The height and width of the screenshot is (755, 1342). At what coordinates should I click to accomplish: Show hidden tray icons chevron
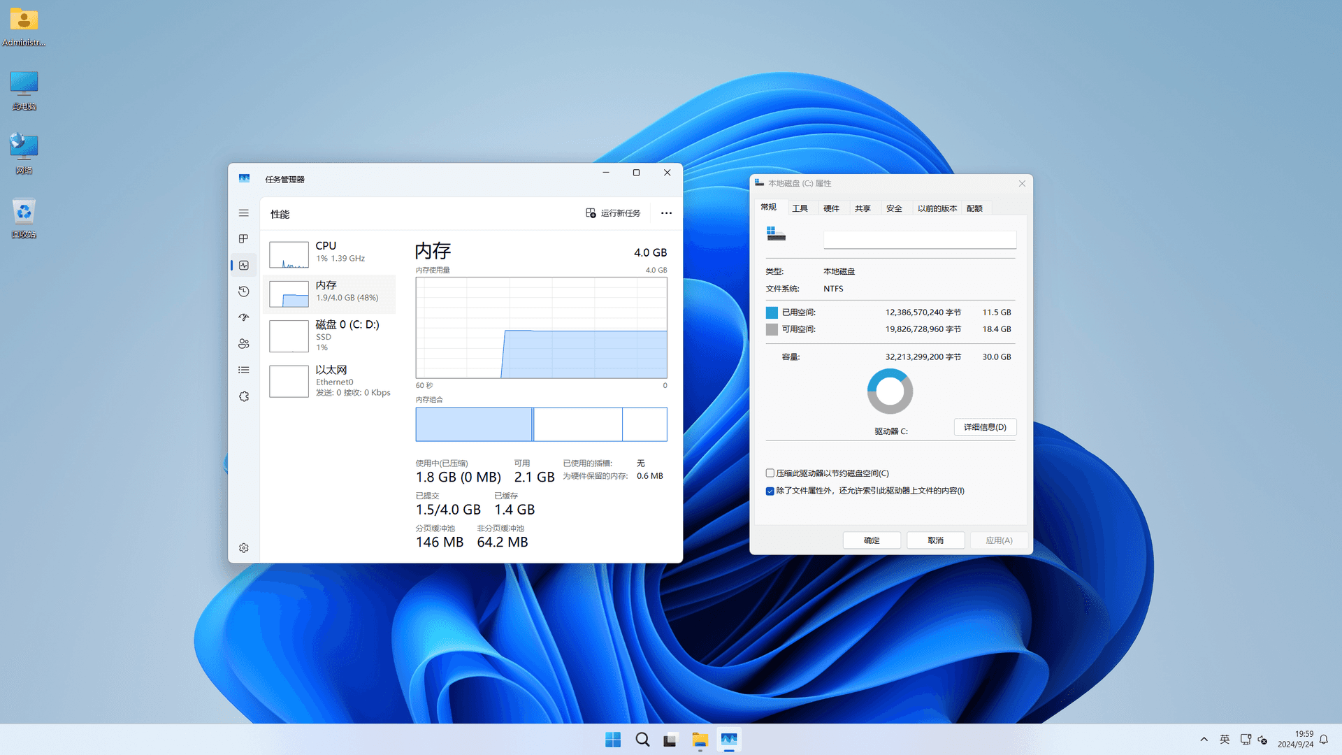point(1204,740)
